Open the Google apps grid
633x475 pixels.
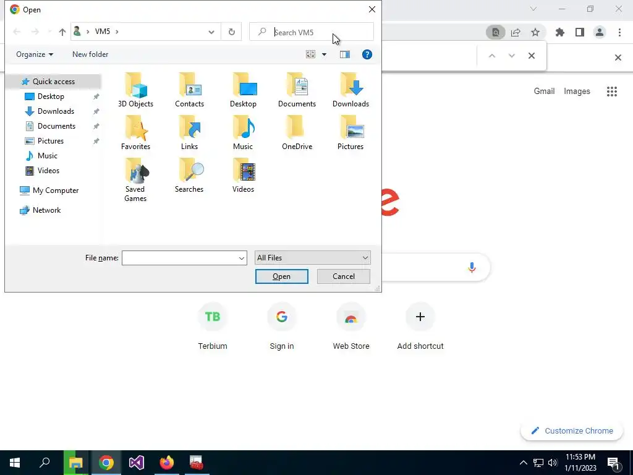612,92
